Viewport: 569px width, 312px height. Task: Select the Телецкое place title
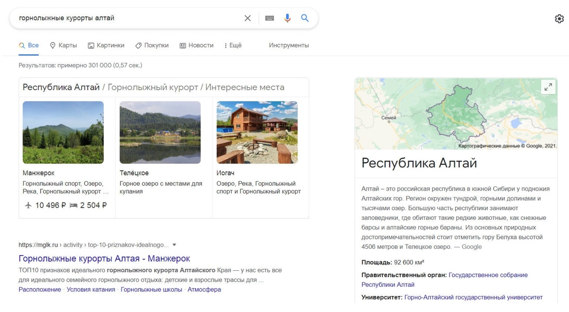[134, 173]
